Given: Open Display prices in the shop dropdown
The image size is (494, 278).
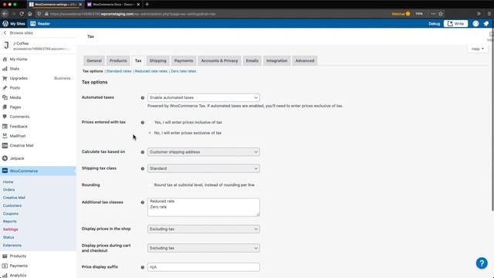Looking at the screenshot, I should click(204, 229).
